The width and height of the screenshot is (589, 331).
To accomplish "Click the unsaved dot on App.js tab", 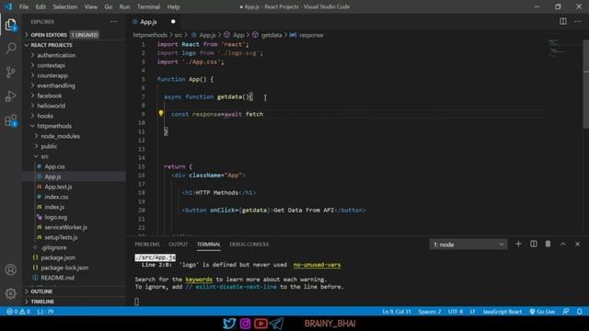I will coord(173,22).
